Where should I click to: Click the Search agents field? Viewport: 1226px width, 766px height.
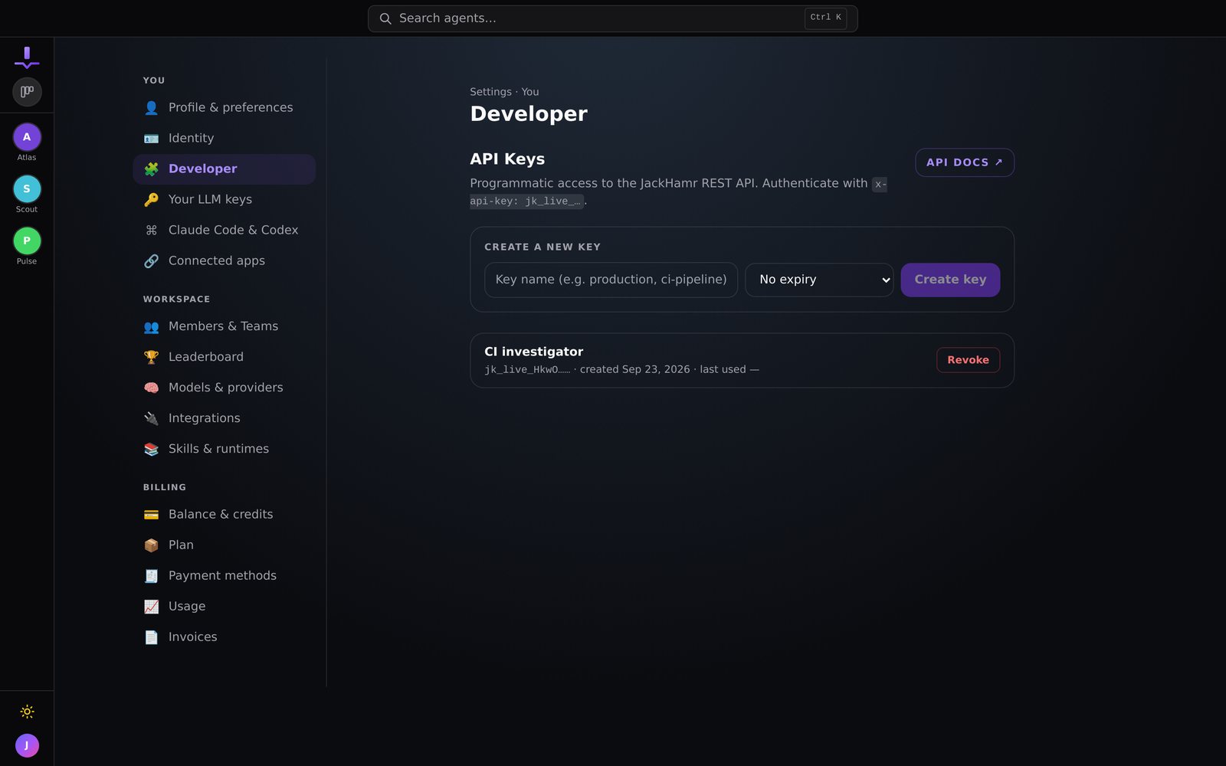click(x=613, y=18)
